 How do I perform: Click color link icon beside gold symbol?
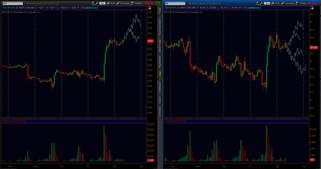(x=27, y=3)
